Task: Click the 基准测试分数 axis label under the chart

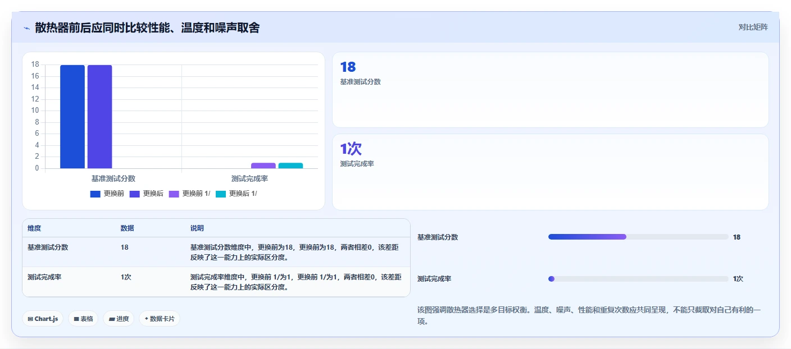Action: point(113,178)
